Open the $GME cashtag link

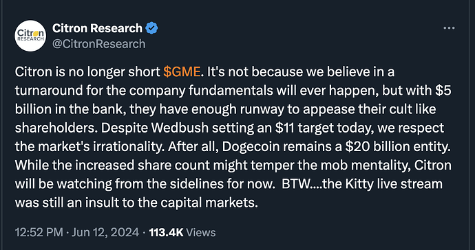click(x=182, y=71)
